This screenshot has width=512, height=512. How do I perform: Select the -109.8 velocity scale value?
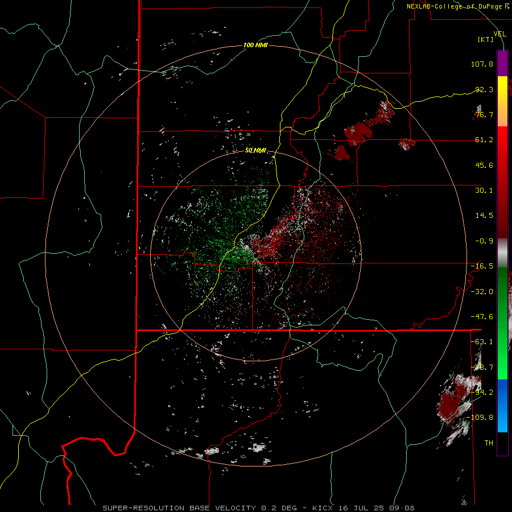tap(480, 418)
